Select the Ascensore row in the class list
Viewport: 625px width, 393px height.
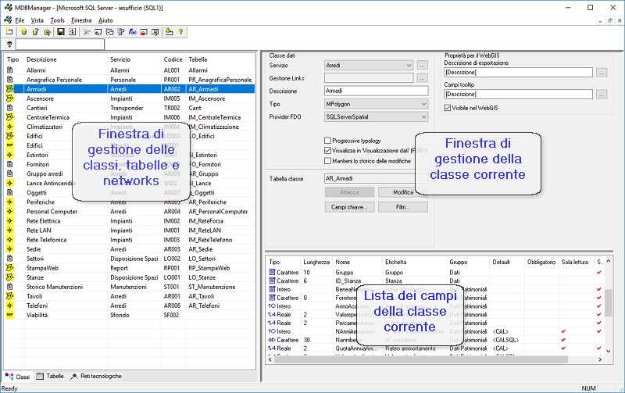point(41,98)
